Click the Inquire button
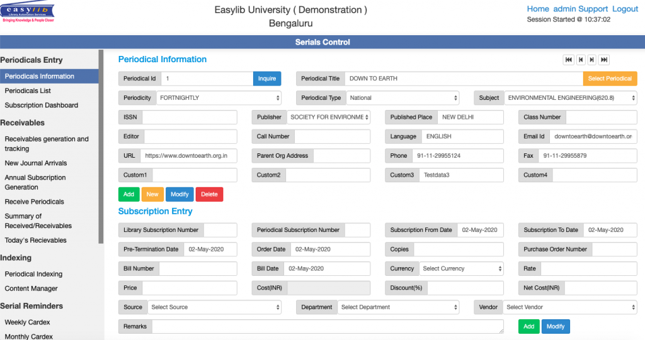 [267, 79]
